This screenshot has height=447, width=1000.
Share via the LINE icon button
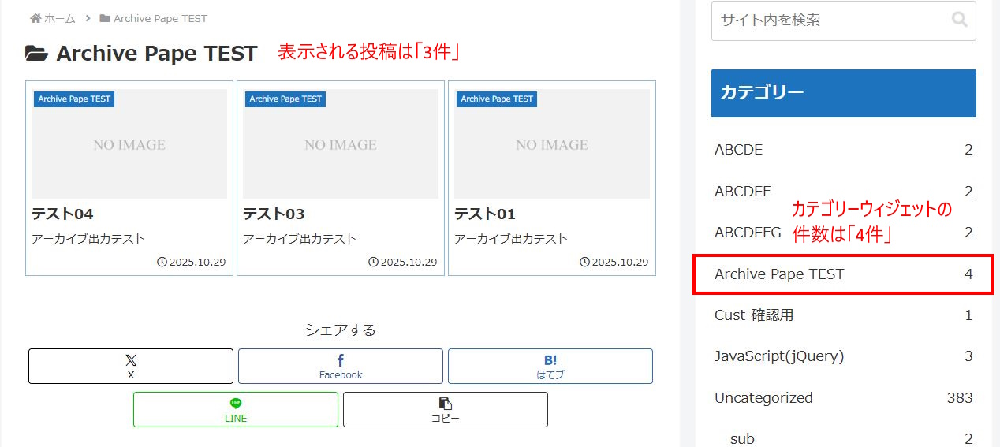point(236,409)
